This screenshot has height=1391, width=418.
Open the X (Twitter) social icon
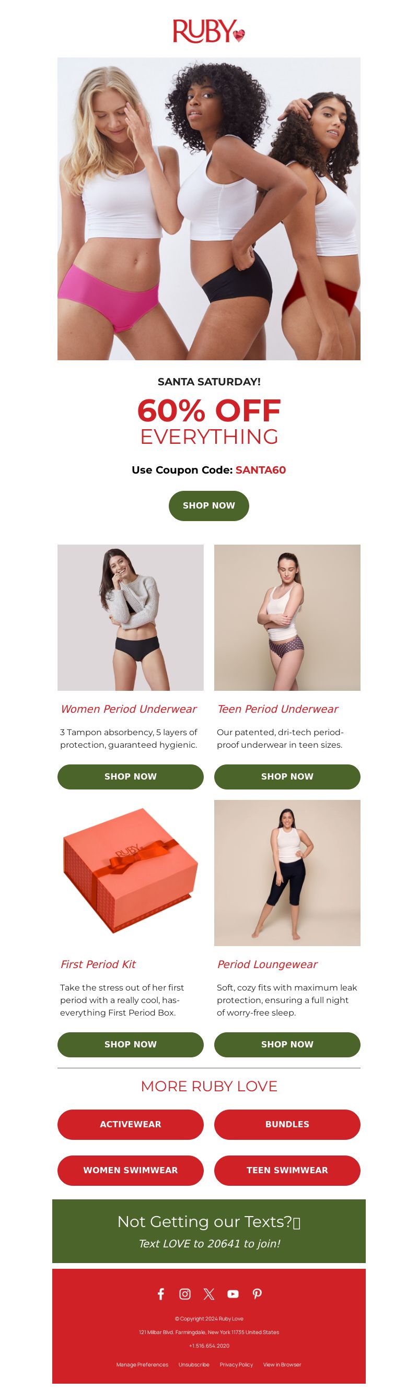click(209, 1293)
